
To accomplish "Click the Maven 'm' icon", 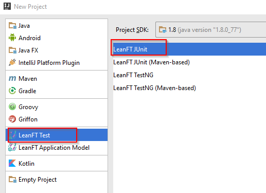I will click(12, 79).
